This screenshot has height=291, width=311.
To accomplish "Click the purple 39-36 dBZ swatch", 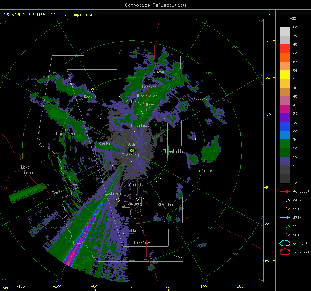I will (x=285, y=118).
